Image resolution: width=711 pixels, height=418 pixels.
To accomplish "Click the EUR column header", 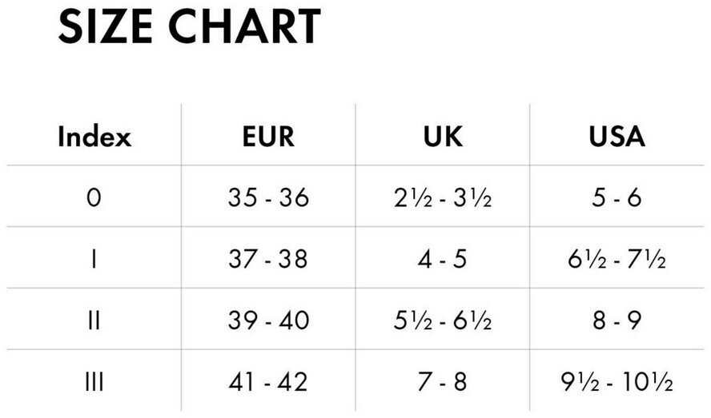I will (x=268, y=137).
